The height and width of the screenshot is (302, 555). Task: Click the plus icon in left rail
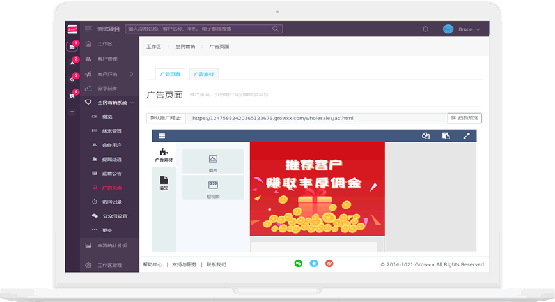(72, 112)
